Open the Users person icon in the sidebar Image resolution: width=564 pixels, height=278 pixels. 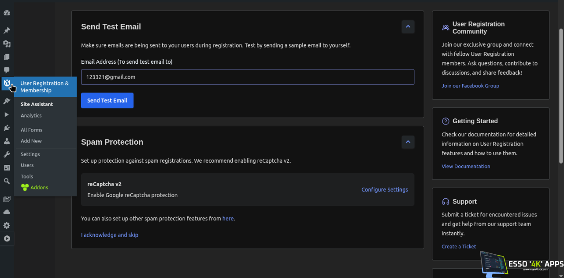[7, 141]
